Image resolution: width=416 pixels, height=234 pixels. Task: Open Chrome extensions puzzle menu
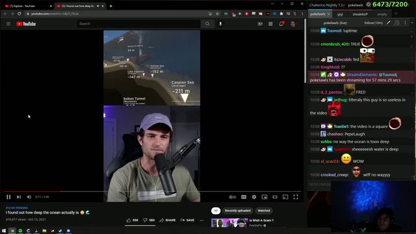[x=281, y=14]
